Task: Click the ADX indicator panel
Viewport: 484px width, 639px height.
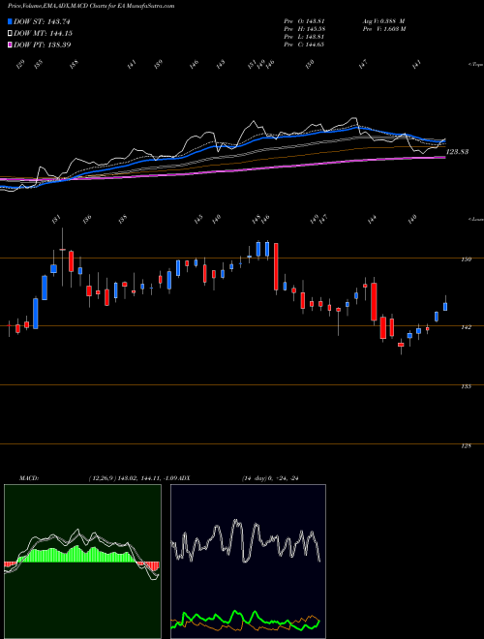Action: click(248, 562)
